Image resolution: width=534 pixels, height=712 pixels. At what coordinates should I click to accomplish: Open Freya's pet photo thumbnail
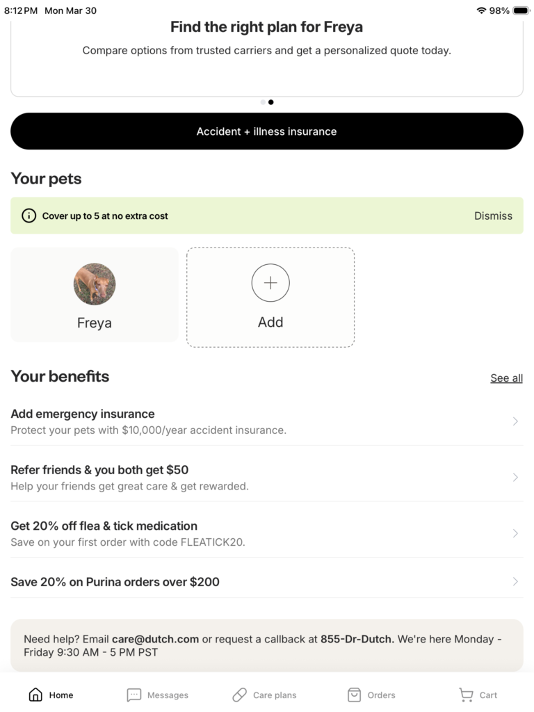[95, 284]
